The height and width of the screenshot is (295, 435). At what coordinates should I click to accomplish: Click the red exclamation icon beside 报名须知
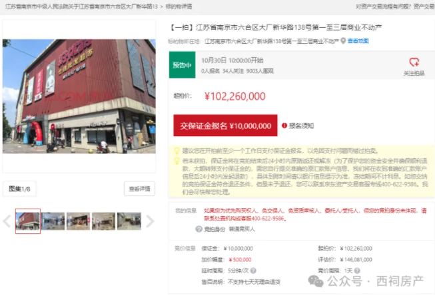pos(283,125)
